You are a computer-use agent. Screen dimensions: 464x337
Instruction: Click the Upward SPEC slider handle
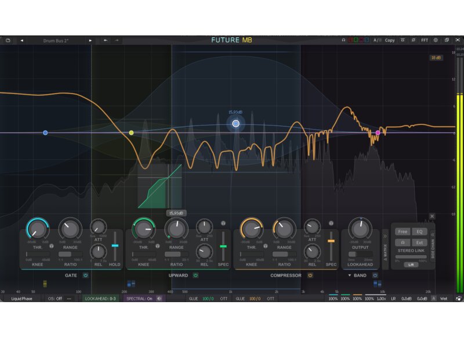223,246
